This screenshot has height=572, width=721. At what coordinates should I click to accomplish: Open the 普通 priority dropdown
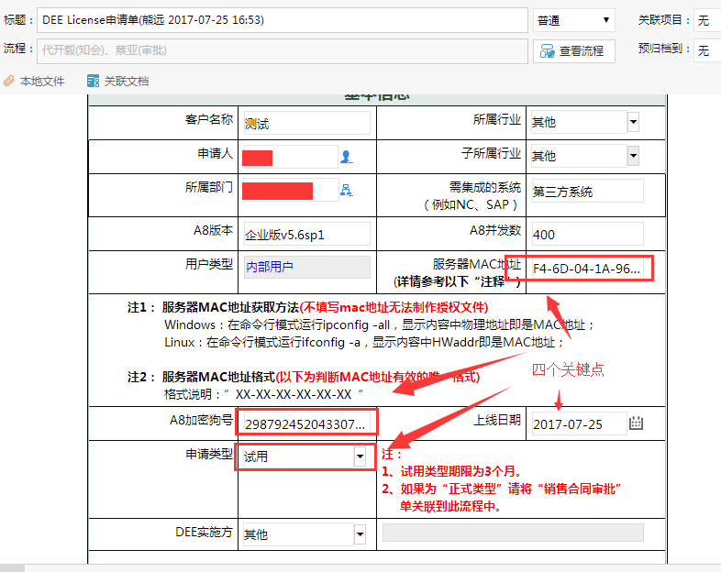(x=574, y=20)
